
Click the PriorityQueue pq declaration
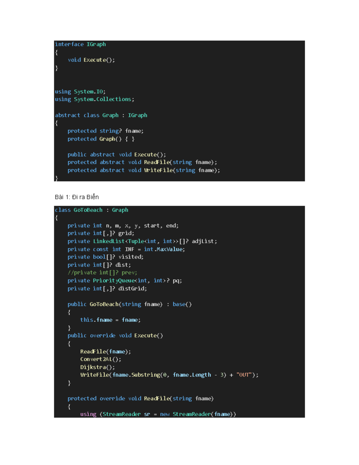click(x=124, y=281)
